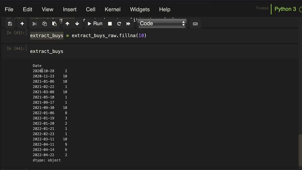
Task: Click output row 2022-02-23
Action: point(50,134)
